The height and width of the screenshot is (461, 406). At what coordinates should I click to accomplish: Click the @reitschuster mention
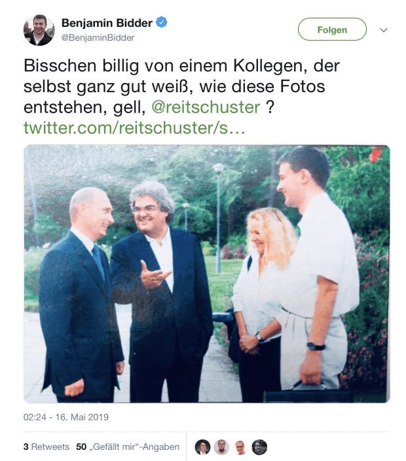click(x=206, y=107)
